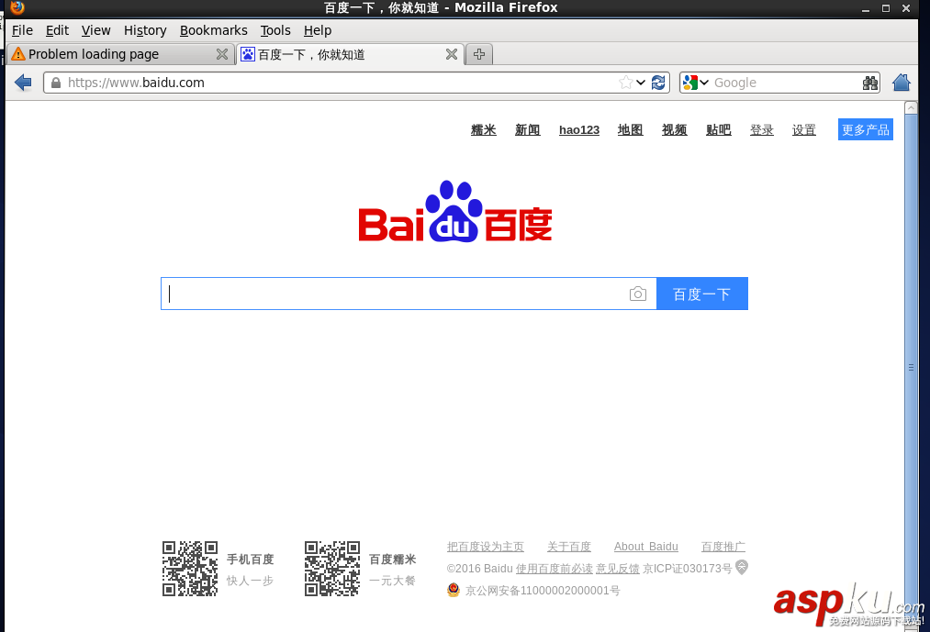Close the Problem loading page tab
This screenshot has width=930, height=632.
coord(222,54)
